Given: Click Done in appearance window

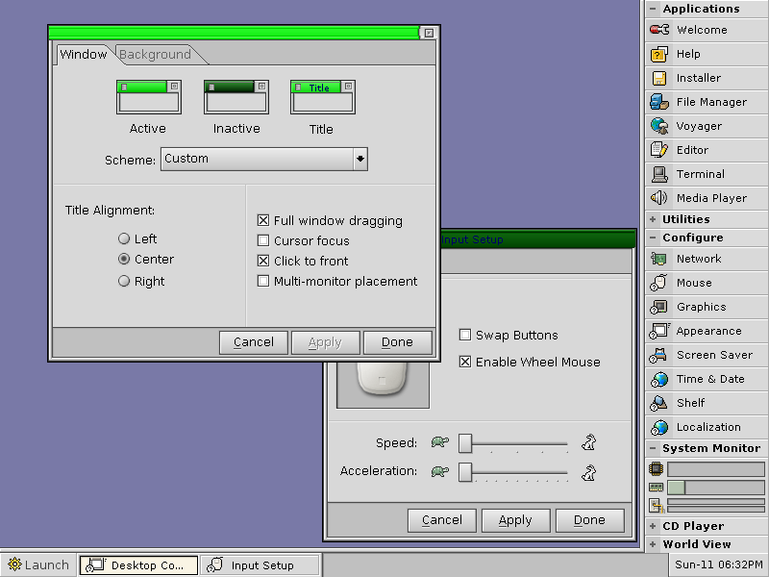Looking at the screenshot, I should 397,342.
